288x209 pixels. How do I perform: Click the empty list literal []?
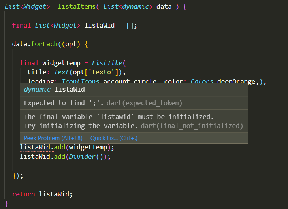(130, 26)
